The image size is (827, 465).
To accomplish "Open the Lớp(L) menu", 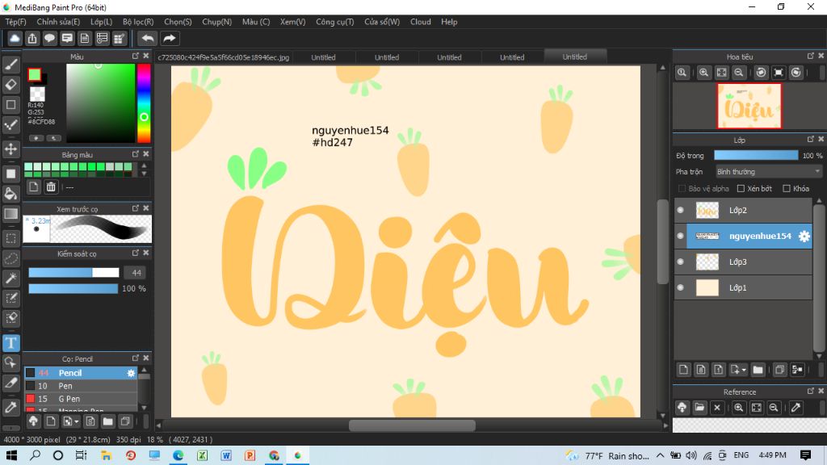I will click(101, 22).
